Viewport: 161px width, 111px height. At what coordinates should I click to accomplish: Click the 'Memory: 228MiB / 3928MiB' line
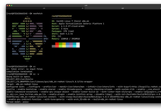click(66, 39)
